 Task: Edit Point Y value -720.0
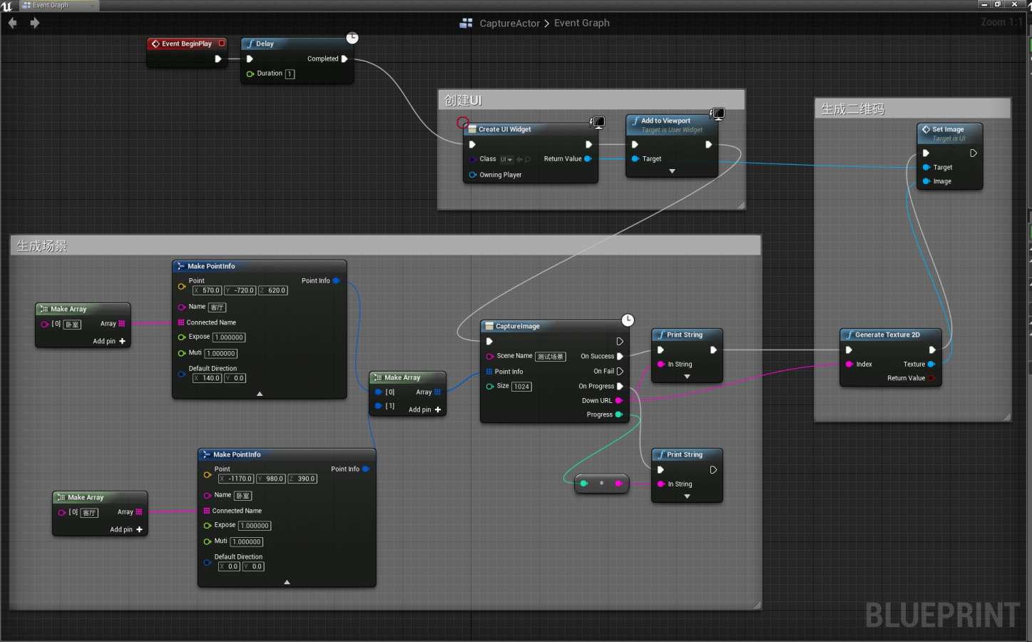240,290
